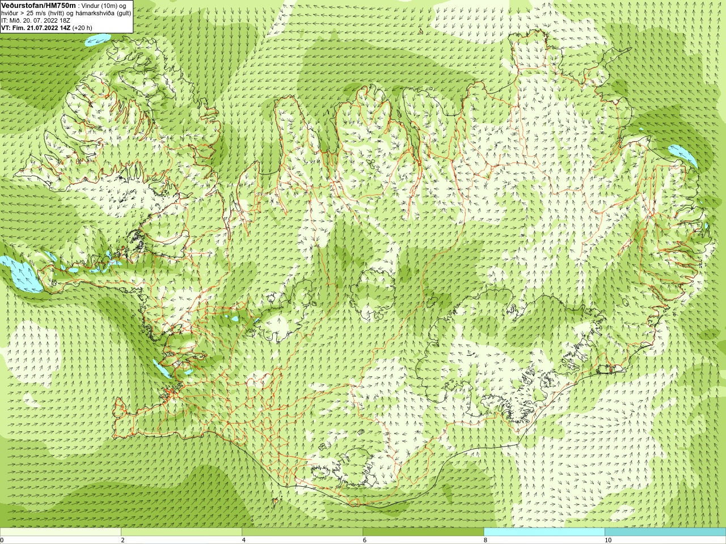
Task: Select the 'hviður > 25 m/s (hvítt)' legend line
Action: [66, 12]
